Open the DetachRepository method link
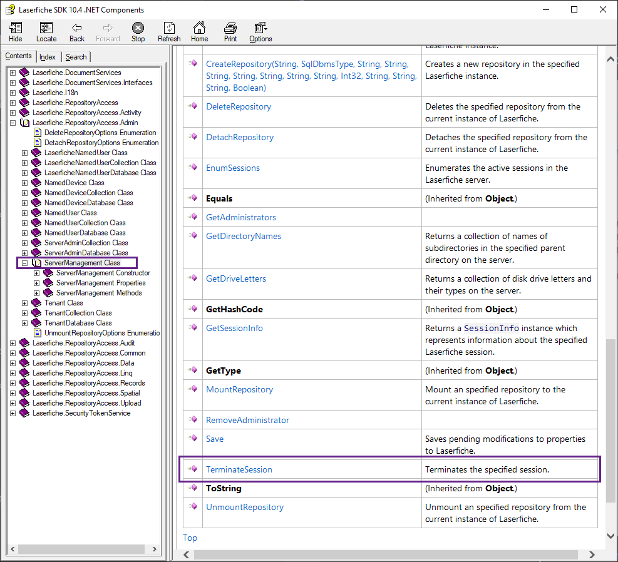618x562 pixels. click(240, 137)
